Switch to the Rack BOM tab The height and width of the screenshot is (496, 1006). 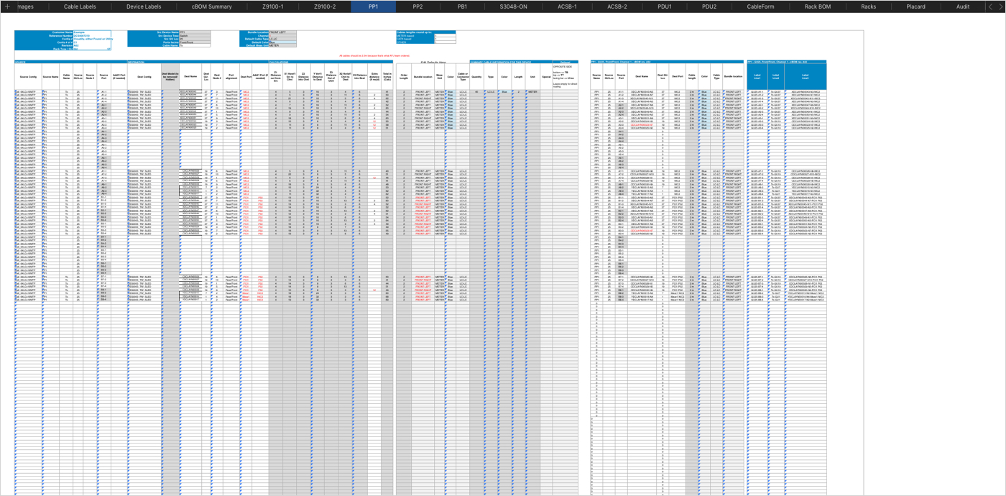pos(817,6)
